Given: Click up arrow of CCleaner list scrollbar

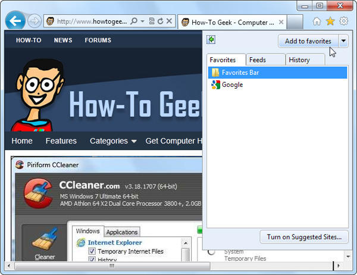Looking at the screenshot, I should pyautogui.click(x=186, y=243).
